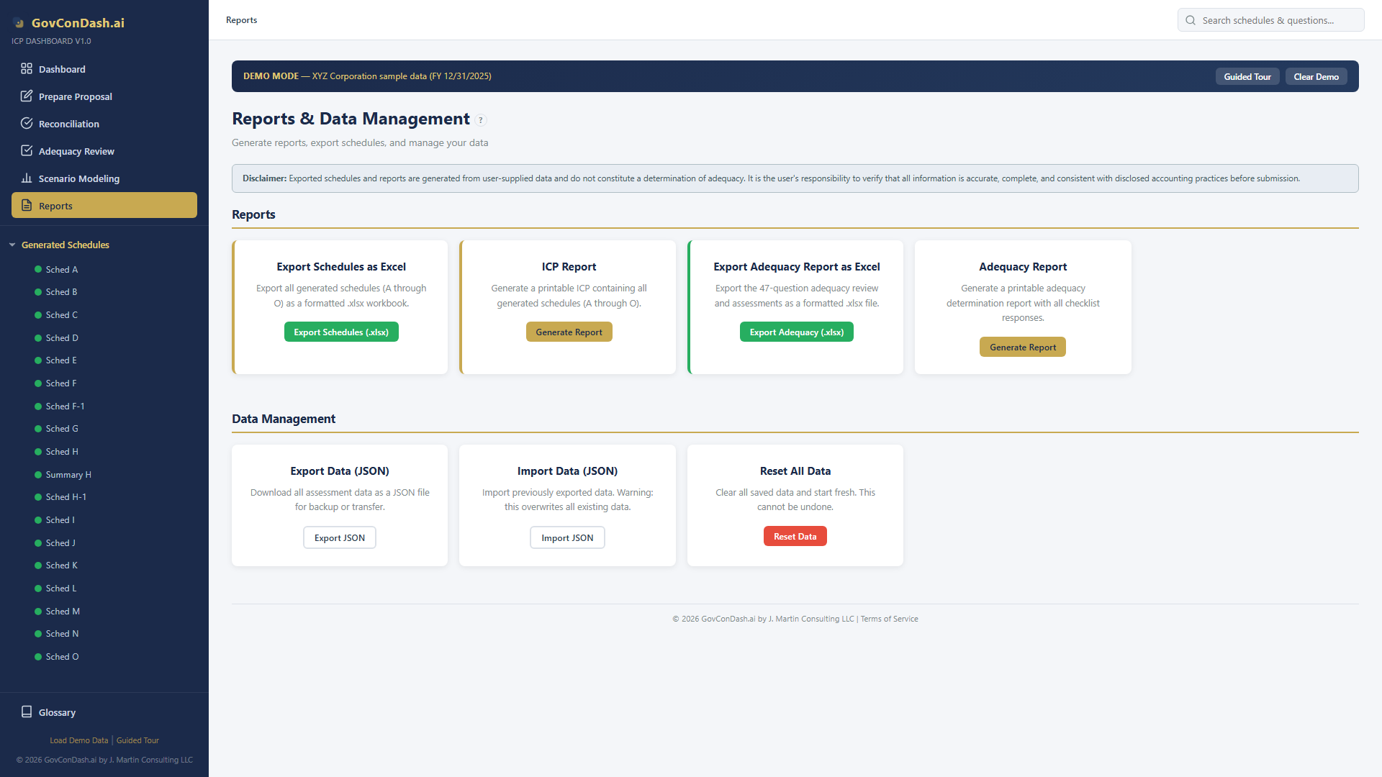The height and width of the screenshot is (777, 1382).
Task: Start the Guided Tour
Action: point(1247,76)
